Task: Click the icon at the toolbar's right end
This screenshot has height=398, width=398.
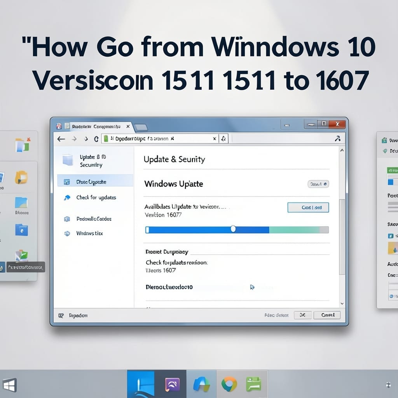Action: pyautogui.click(x=338, y=139)
